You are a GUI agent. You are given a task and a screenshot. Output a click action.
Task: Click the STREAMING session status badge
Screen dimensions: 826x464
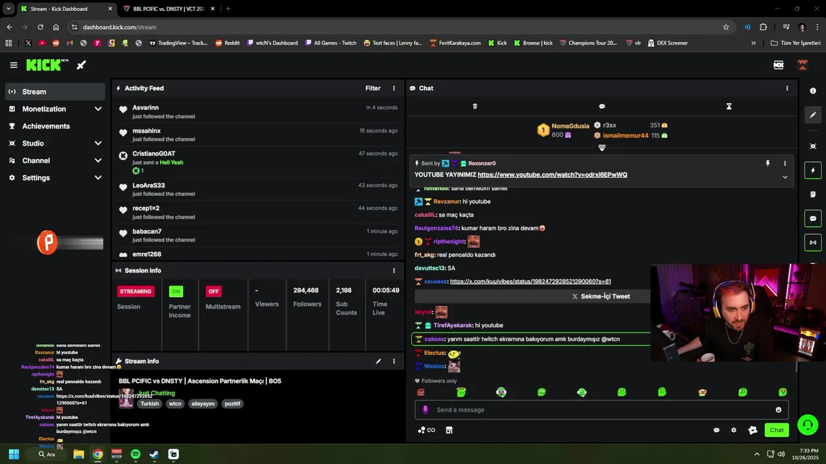click(x=136, y=291)
